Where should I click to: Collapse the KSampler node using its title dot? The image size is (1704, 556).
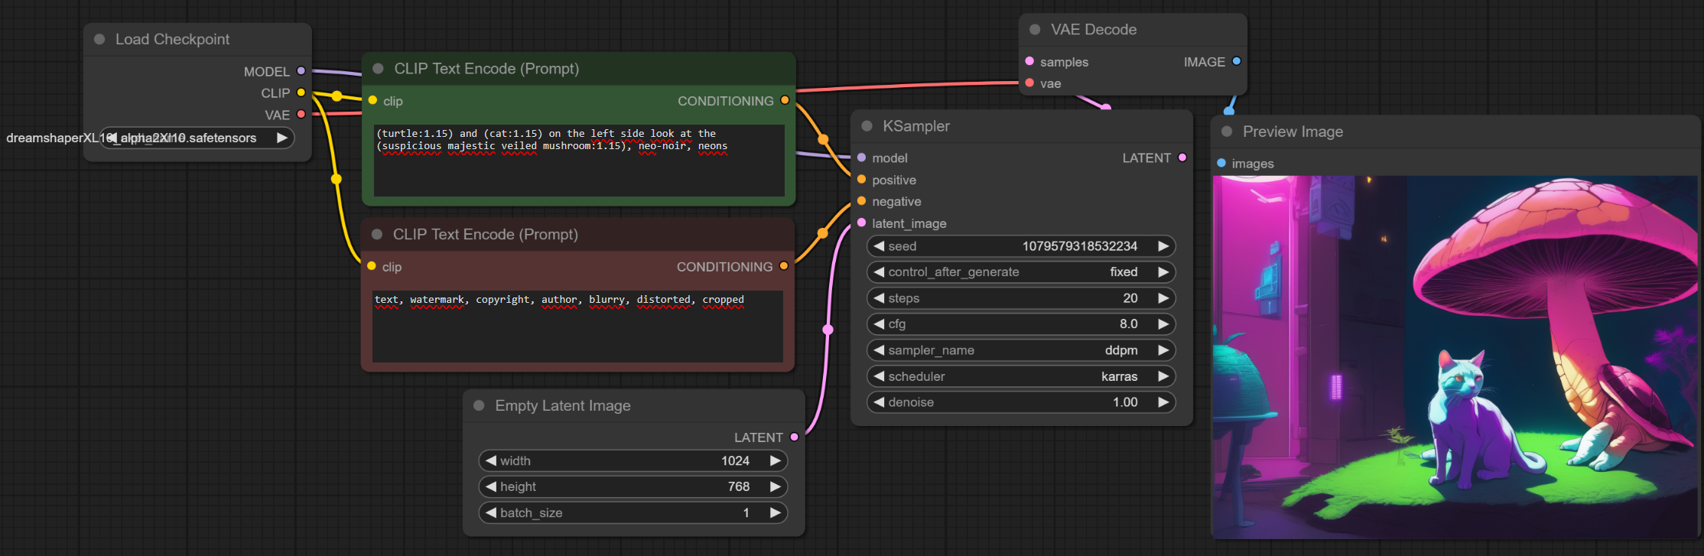click(867, 126)
